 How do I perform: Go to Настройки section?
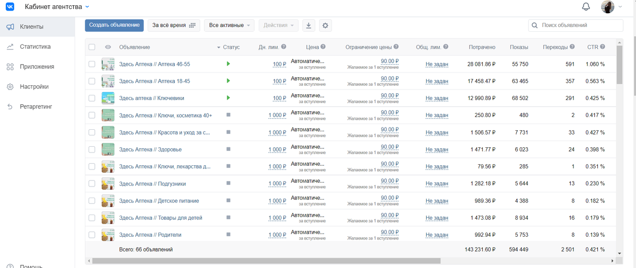click(37, 87)
